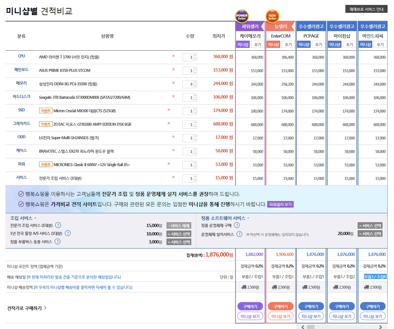Image resolution: width=394 pixels, height=329 pixels.
Task: Buy from EnterCOM with 구매하기
Action: click(280, 307)
